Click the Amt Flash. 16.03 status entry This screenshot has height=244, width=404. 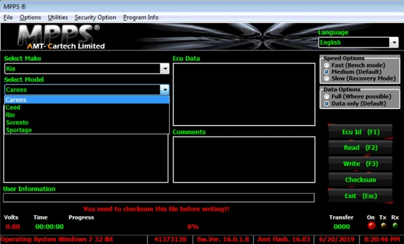(284, 239)
